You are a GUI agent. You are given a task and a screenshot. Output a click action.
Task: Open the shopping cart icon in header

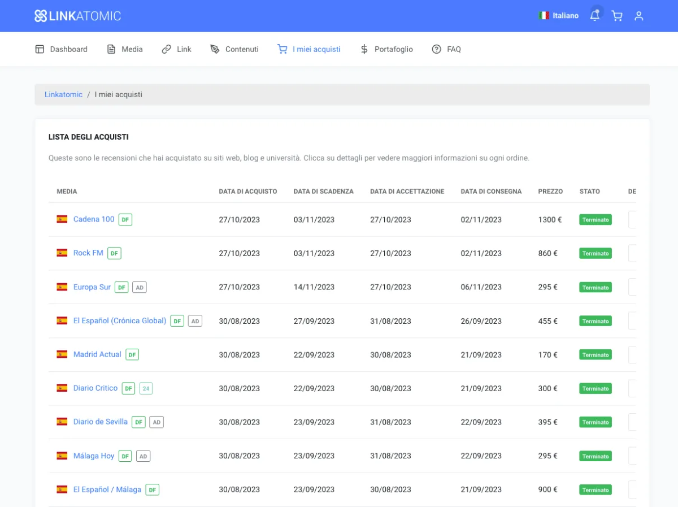point(617,16)
